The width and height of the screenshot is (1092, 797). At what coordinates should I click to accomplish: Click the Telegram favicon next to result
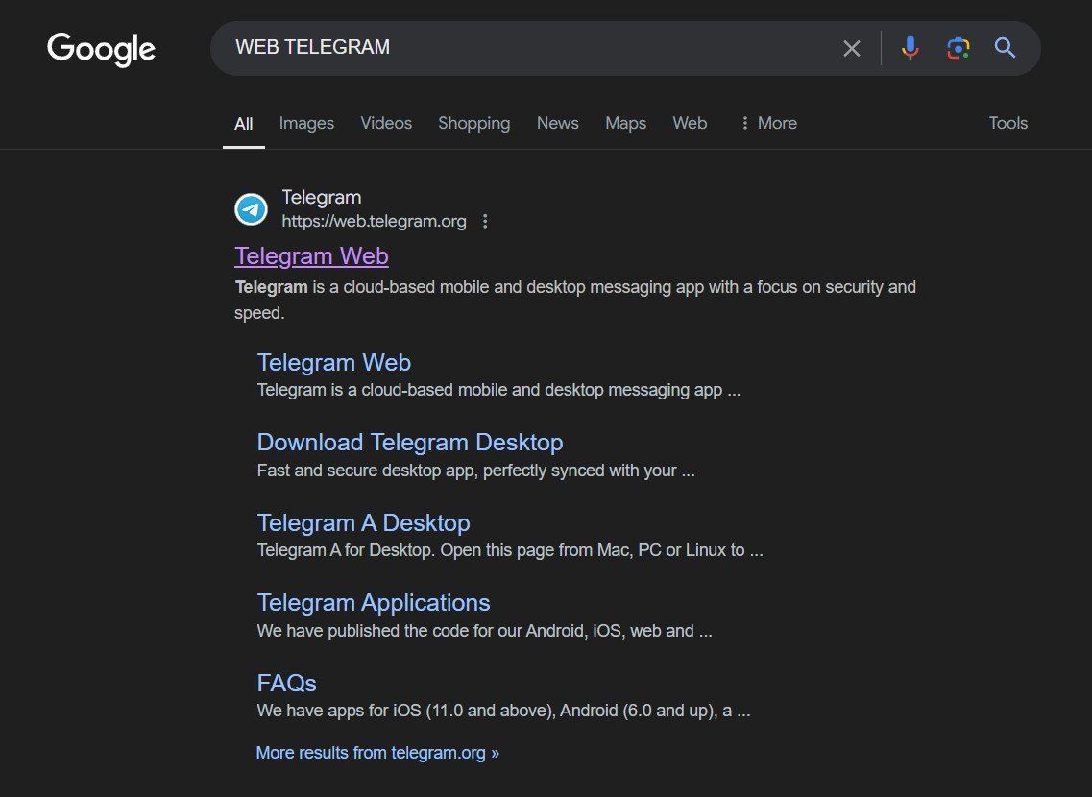tap(251, 208)
